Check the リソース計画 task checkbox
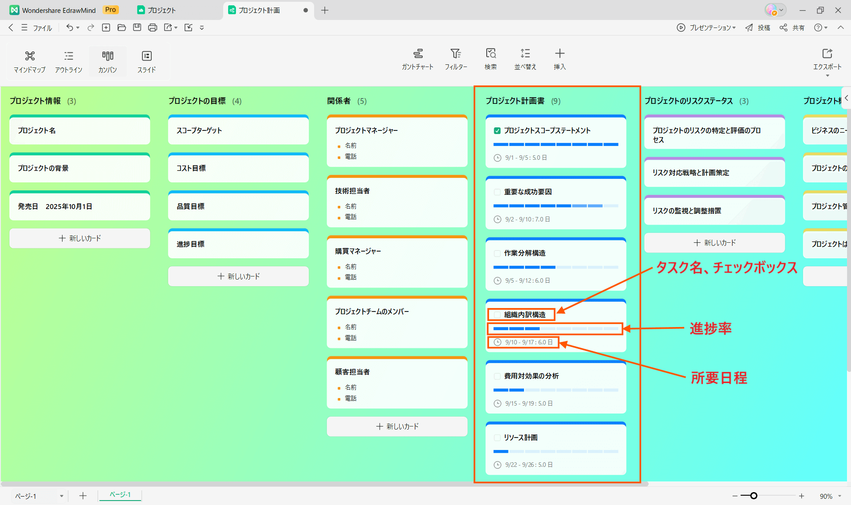The image size is (851, 505). click(497, 438)
